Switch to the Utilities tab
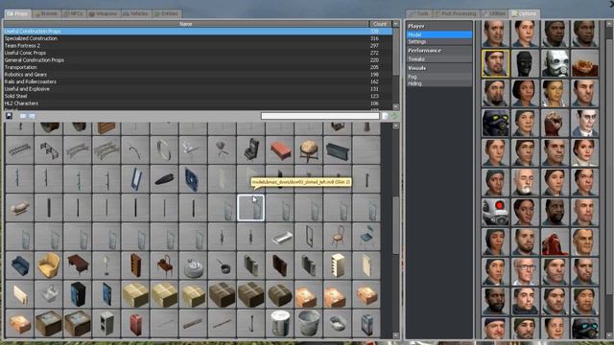Viewport: 614px width, 345px height. pyautogui.click(x=494, y=13)
